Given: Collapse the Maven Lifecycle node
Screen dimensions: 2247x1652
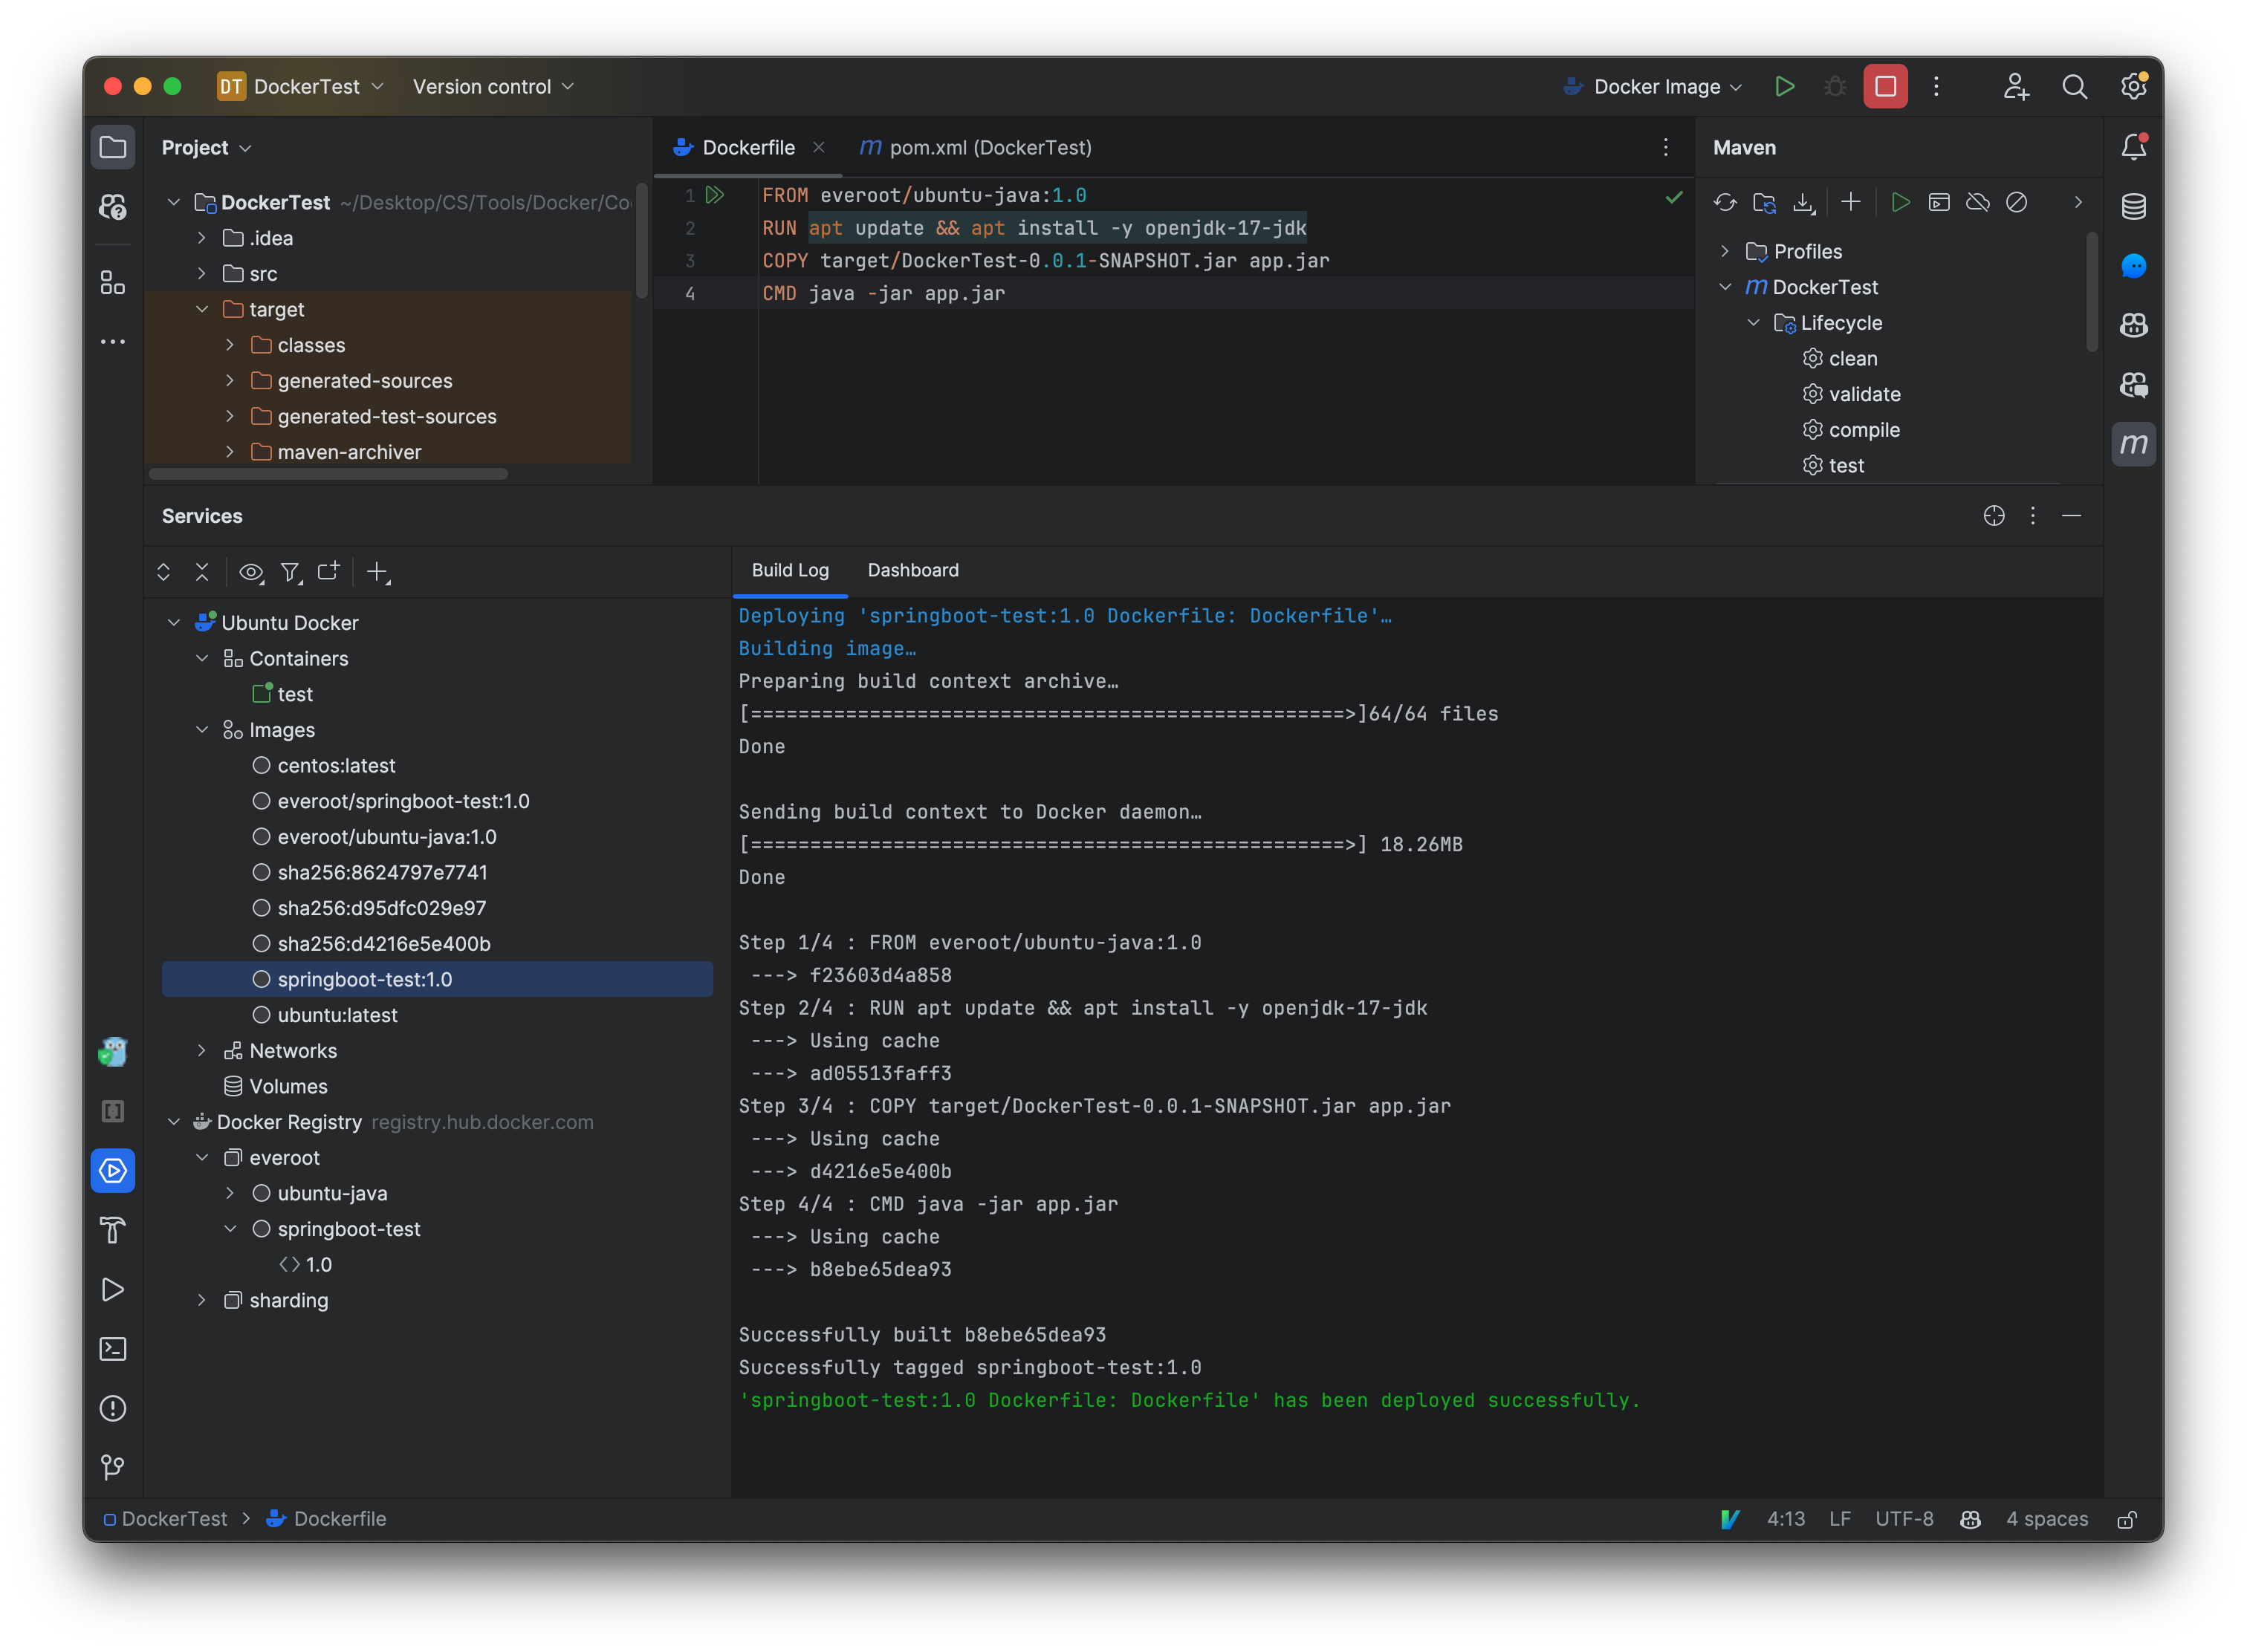Looking at the screenshot, I should 1753,323.
